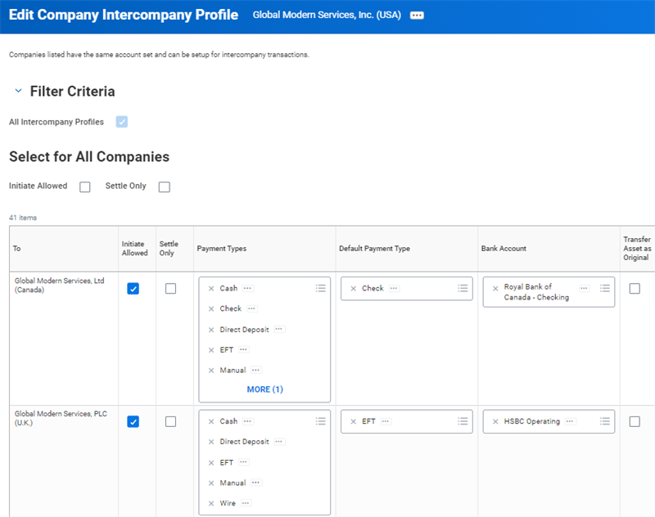Open related actions for Direct Deposit in U.K. row

click(x=279, y=442)
